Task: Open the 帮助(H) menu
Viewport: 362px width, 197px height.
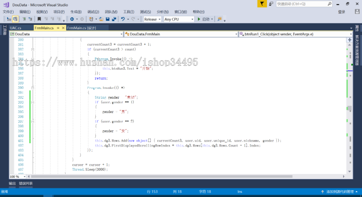Action: point(199,12)
